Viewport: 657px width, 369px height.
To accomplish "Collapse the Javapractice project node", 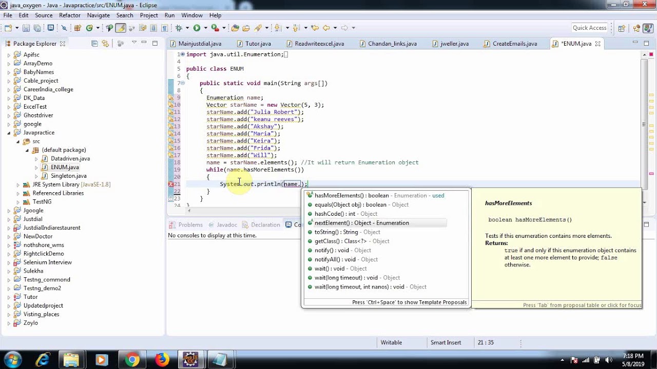I will click(x=9, y=133).
